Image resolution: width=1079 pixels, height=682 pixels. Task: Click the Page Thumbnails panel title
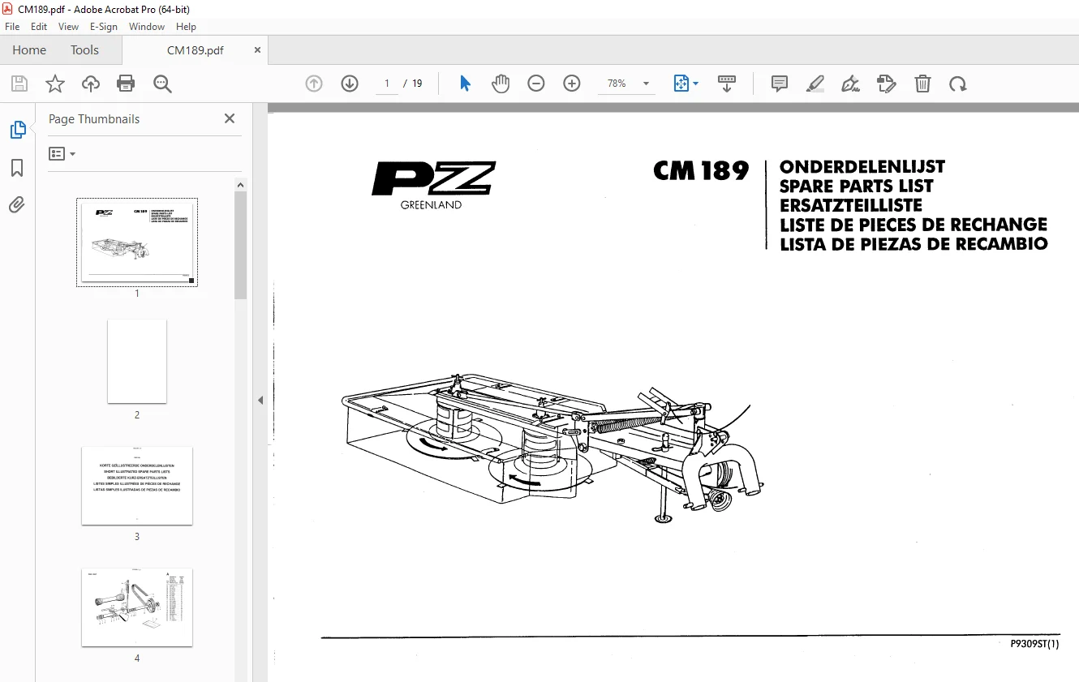(x=94, y=118)
